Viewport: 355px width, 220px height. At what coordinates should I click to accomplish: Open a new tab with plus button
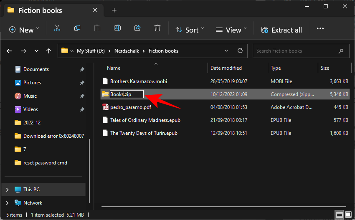point(114,10)
